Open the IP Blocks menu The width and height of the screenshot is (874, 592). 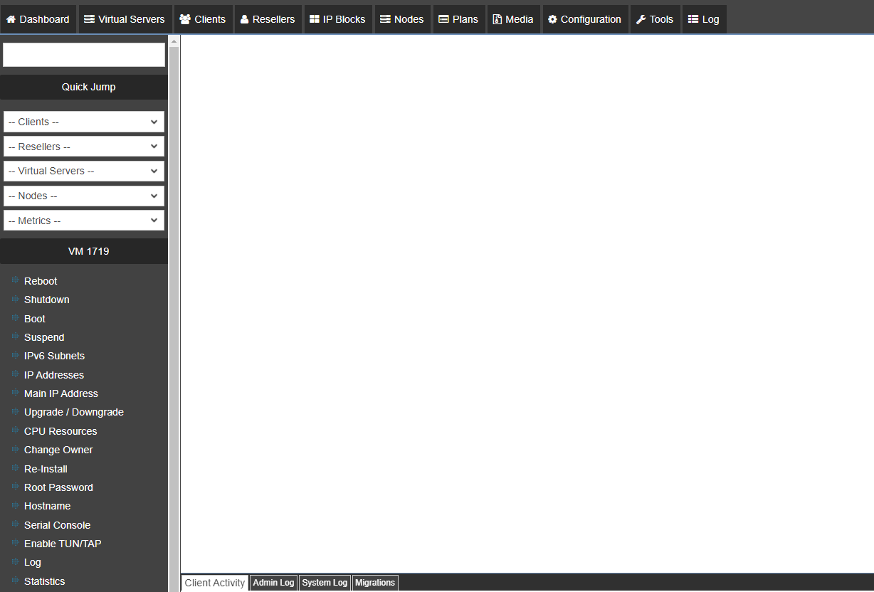pyautogui.click(x=337, y=19)
